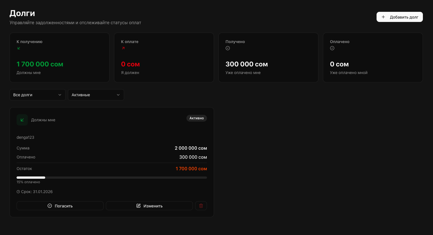Click clock icon next to Срок date
The width and height of the screenshot is (433, 235).
[18, 192]
